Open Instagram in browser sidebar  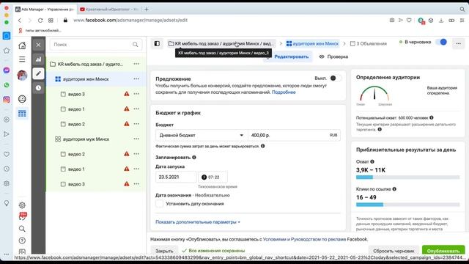click(7, 100)
